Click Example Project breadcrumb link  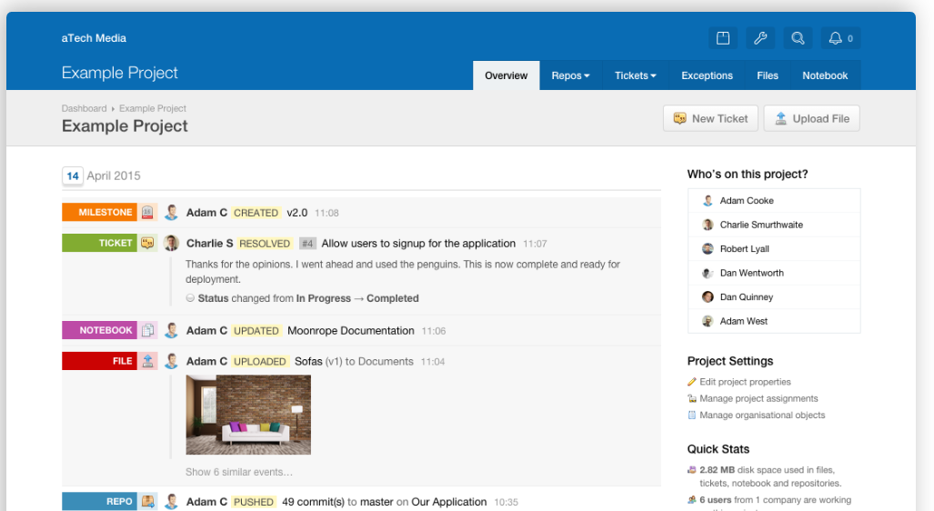(x=153, y=108)
